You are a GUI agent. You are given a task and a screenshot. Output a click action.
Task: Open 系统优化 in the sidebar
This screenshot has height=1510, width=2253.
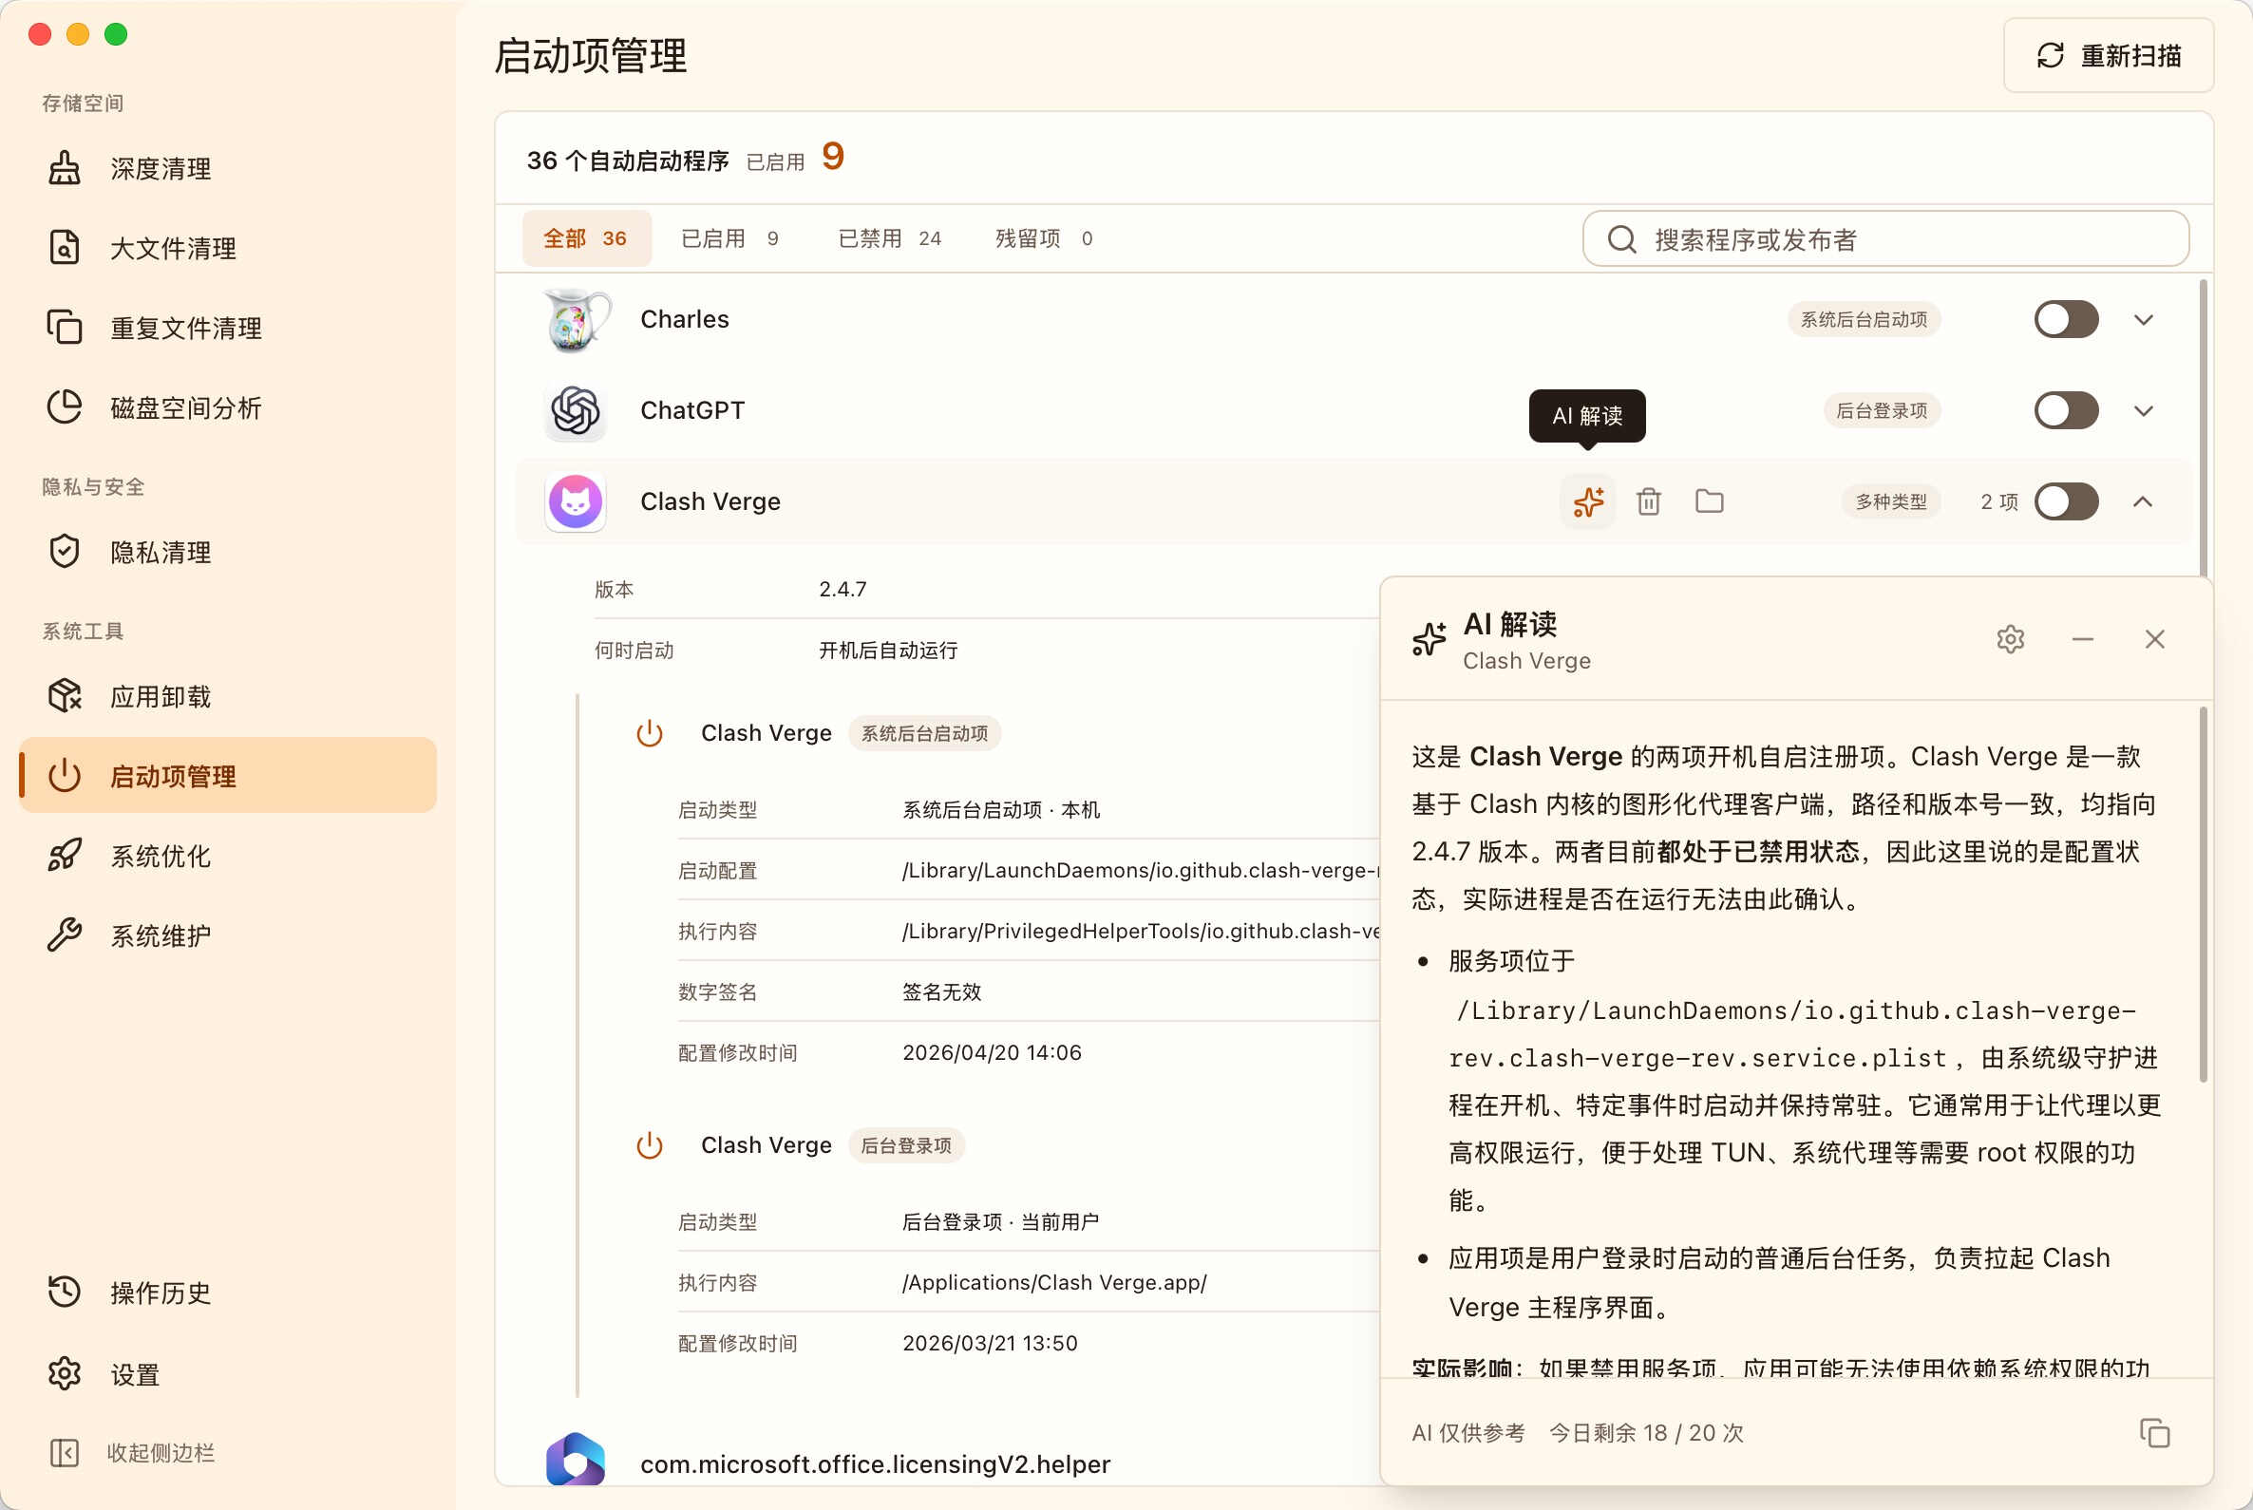227,856
